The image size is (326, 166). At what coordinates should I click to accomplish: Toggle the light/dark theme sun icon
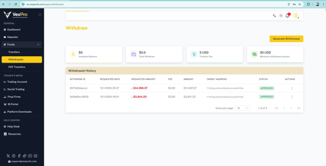click(x=281, y=16)
